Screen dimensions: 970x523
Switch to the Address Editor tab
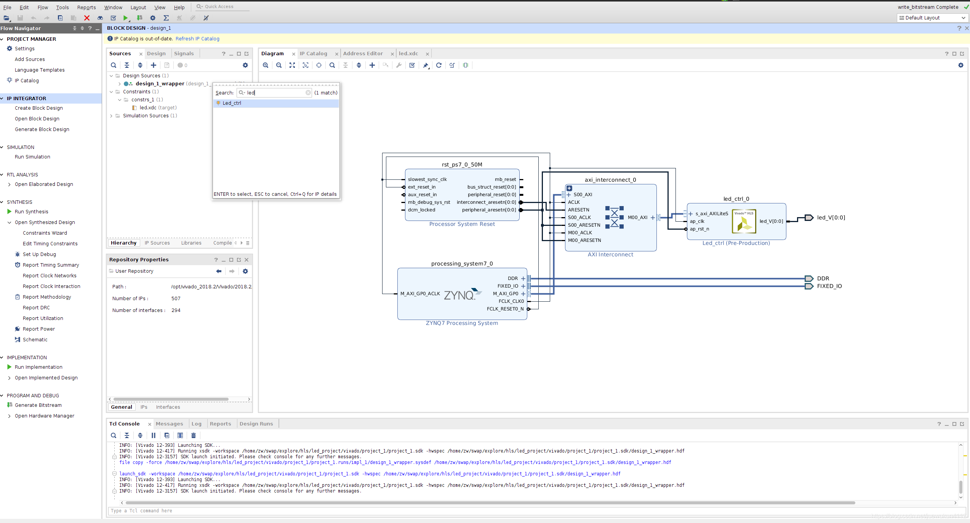coord(363,54)
